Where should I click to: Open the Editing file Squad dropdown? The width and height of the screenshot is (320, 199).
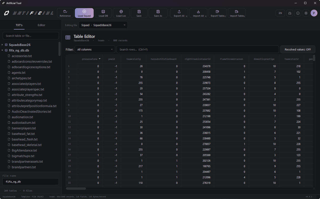103,25
